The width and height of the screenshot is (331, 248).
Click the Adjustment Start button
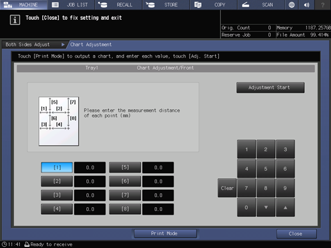pos(270,88)
